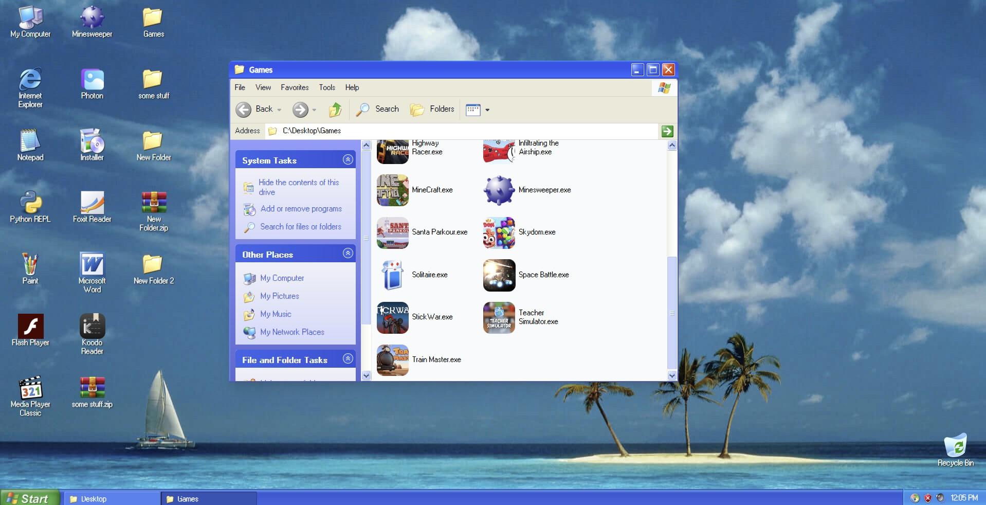Image resolution: width=986 pixels, height=505 pixels.
Task: Click the Back arrow button
Action: pyautogui.click(x=244, y=109)
